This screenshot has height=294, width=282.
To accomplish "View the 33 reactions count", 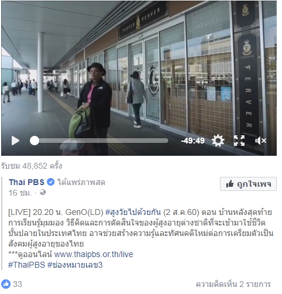I will pyautogui.click(x=18, y=284).
